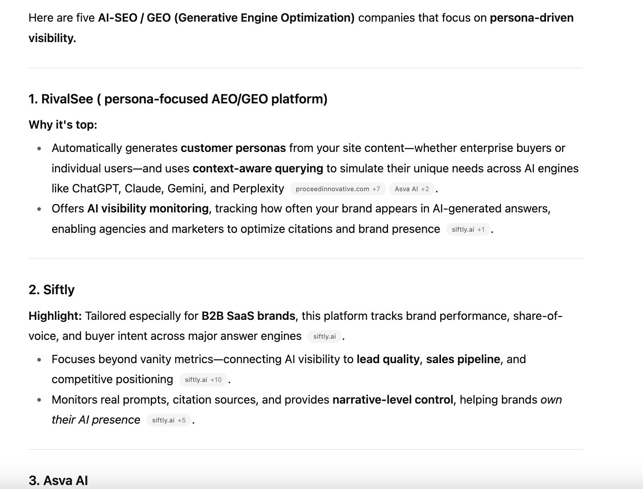Screen dimensions: 643x489
Task: Click the Asva AI +2 source chip
Action: tap(411, 189)
